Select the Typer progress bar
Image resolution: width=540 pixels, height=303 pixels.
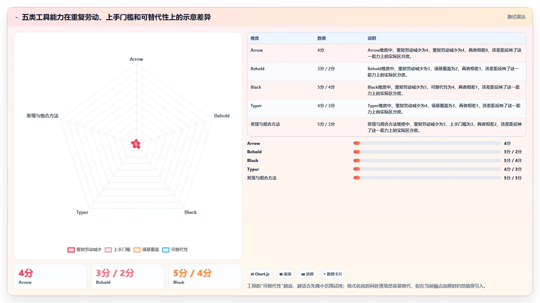click(x=427, y=169)
